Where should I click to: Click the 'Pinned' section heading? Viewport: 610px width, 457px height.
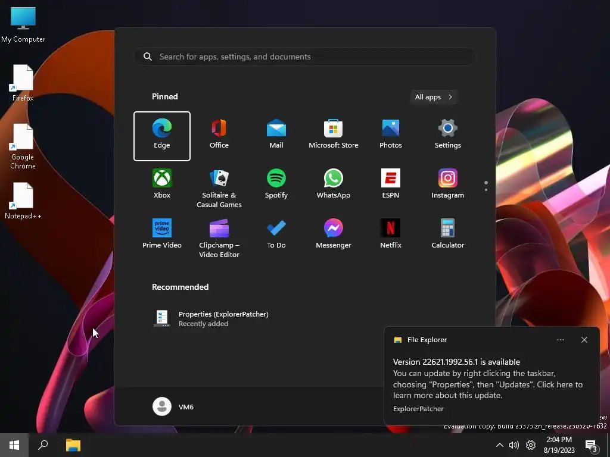coord(165,96)
